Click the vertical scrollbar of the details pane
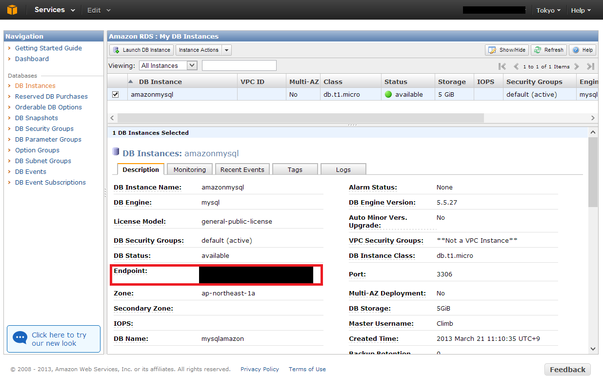 click(593, 172)
